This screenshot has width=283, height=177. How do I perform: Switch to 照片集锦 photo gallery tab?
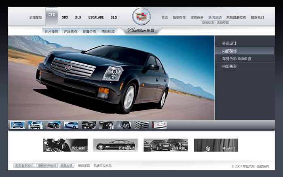tap(52, 32)
